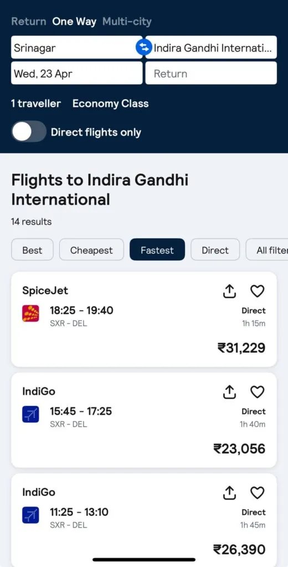Change the Economy Class cabin

pyautogui.click(x=110, y=104)
